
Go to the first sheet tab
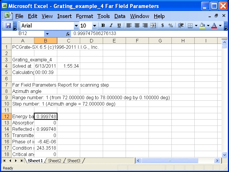click(4, 161)
